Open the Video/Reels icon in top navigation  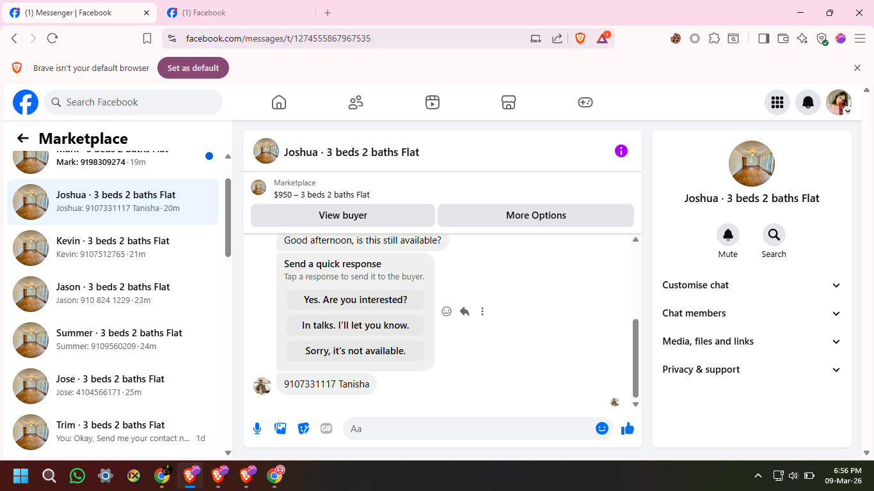click(x=433, y=102)
